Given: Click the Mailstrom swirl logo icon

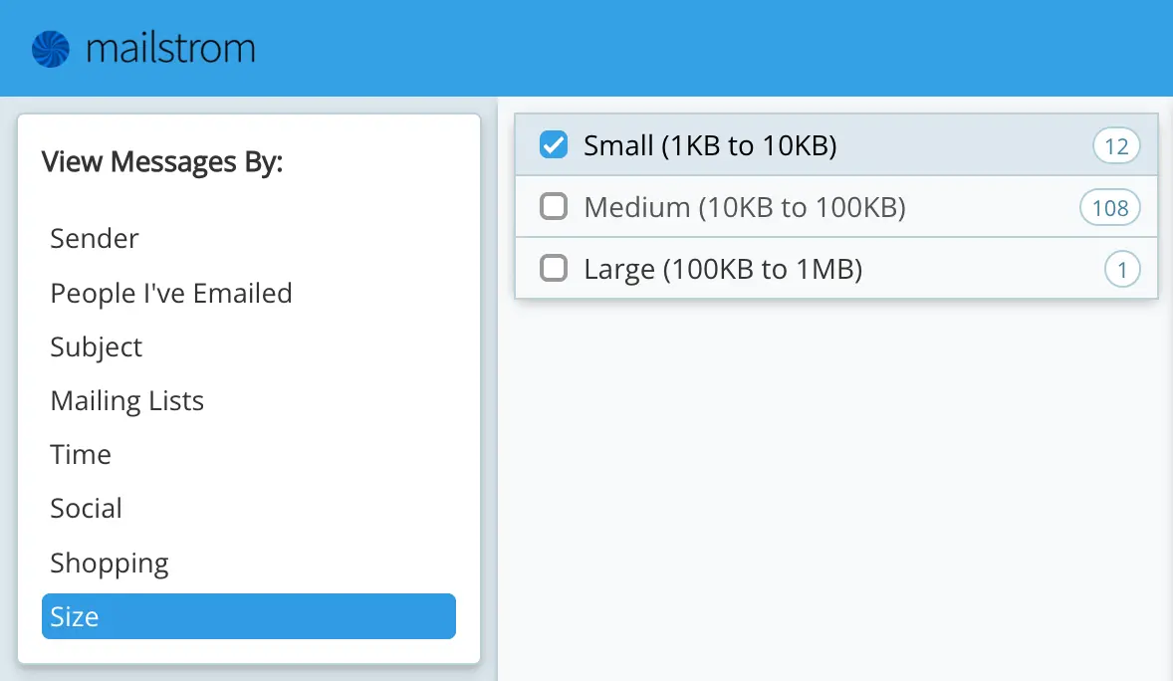Looking at the screenshot, I should pos(51,49).
